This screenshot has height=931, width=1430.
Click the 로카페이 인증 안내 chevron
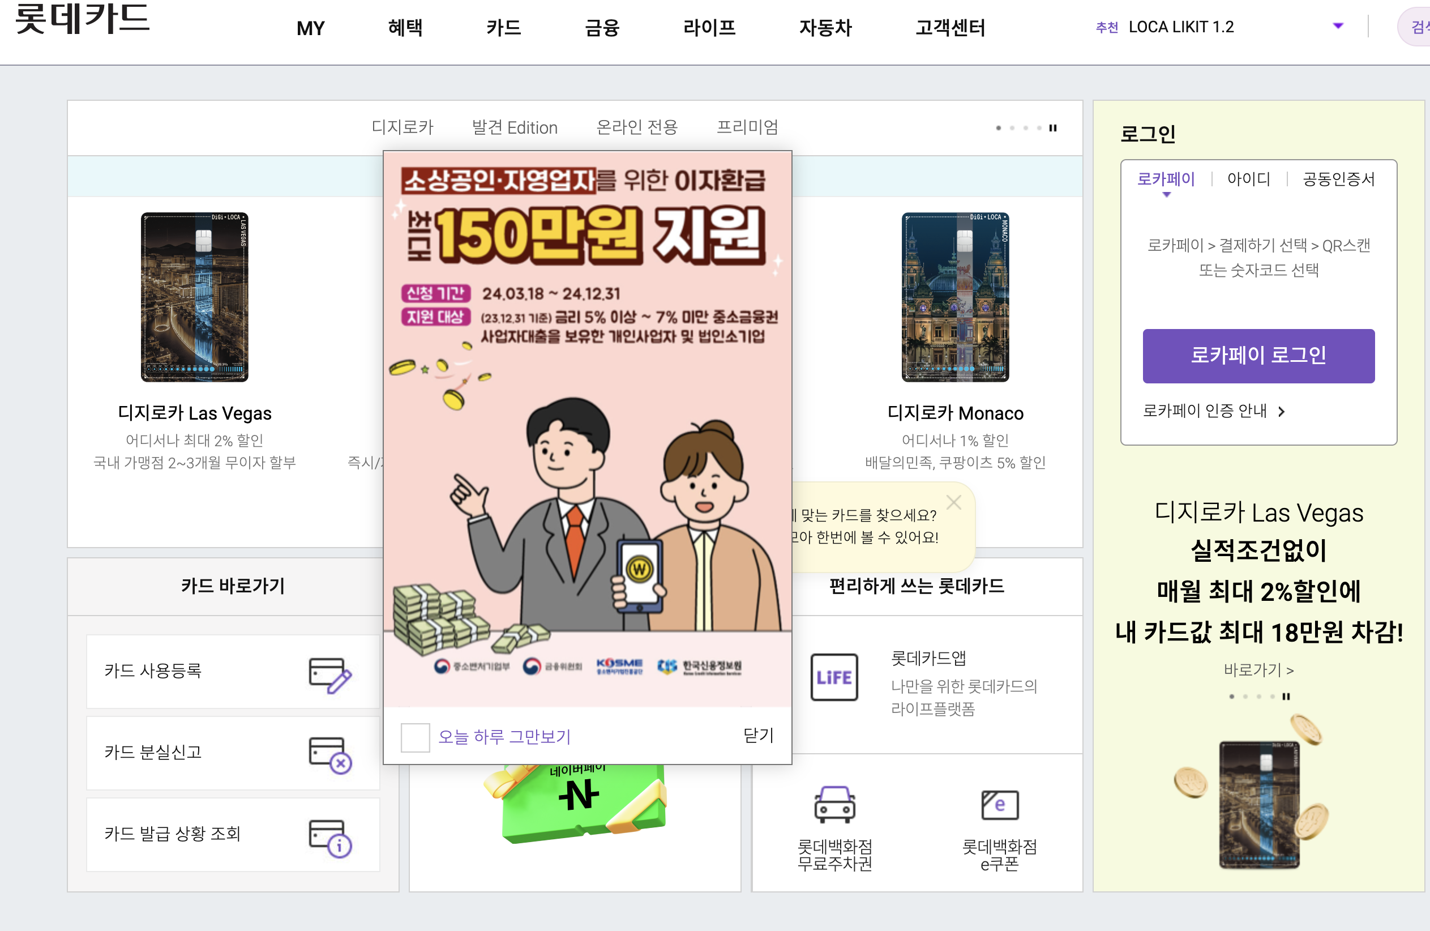[x=1281, y=411]
